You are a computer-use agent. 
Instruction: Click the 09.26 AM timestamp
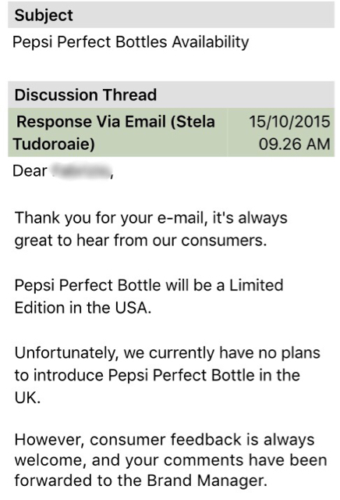pyautogui.click(x=294, y=144)
